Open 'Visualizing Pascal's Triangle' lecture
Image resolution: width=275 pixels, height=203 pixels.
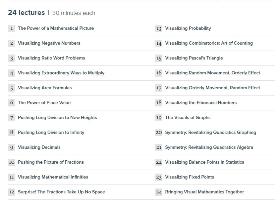click(x=194, y=58)
